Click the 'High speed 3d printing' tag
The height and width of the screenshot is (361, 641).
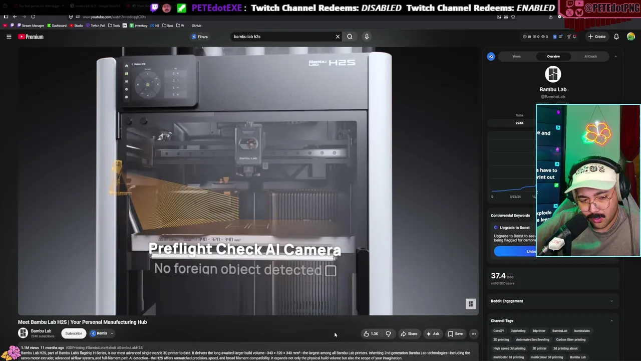click(x=509, y=348)
